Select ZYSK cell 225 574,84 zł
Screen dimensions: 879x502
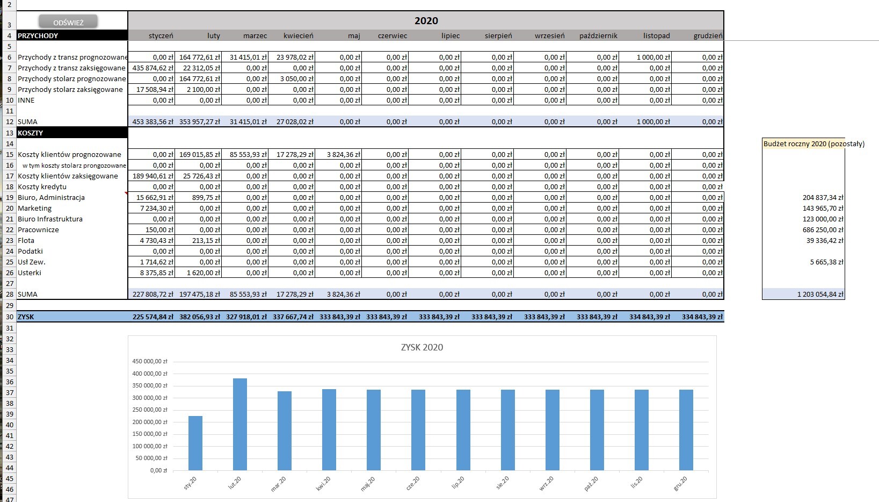coord(151,317)
